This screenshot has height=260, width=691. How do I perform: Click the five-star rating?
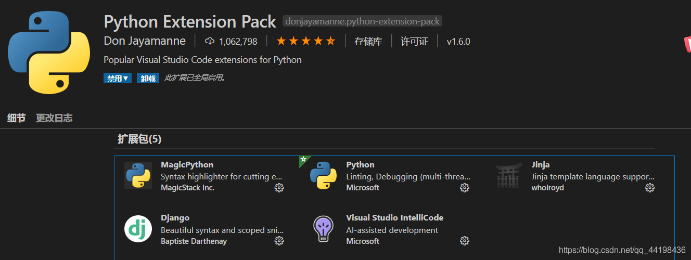tap(306, 41)
